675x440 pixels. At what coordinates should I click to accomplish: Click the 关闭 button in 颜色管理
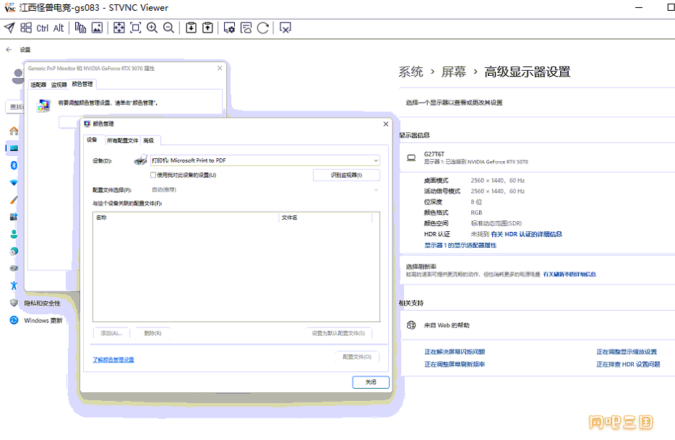[371, 382]
